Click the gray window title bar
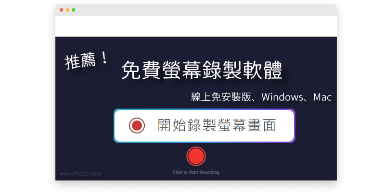The image size is (385, 192). tap(196, 10)
